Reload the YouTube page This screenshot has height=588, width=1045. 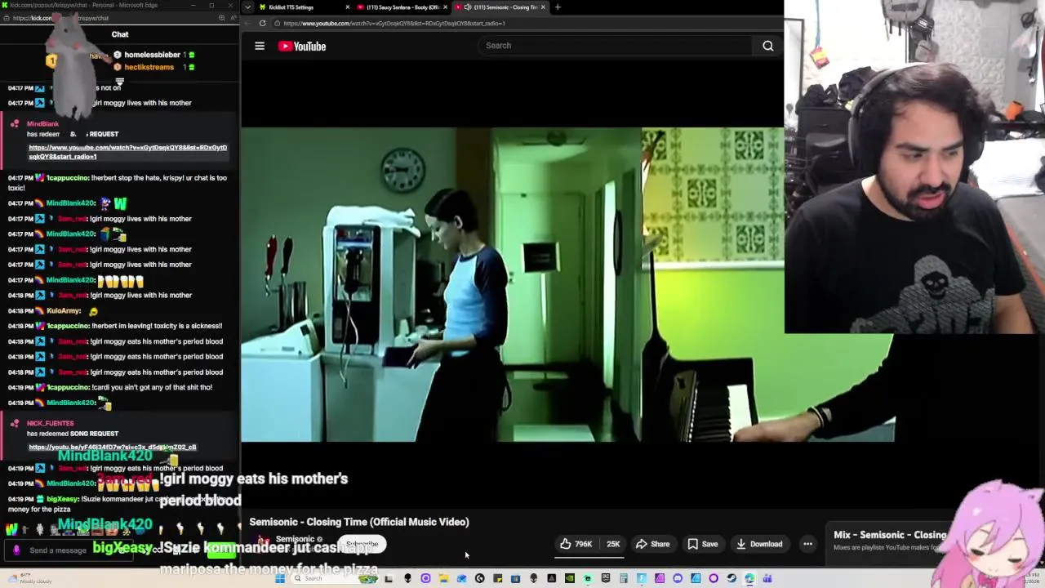[x=263, y=23]
